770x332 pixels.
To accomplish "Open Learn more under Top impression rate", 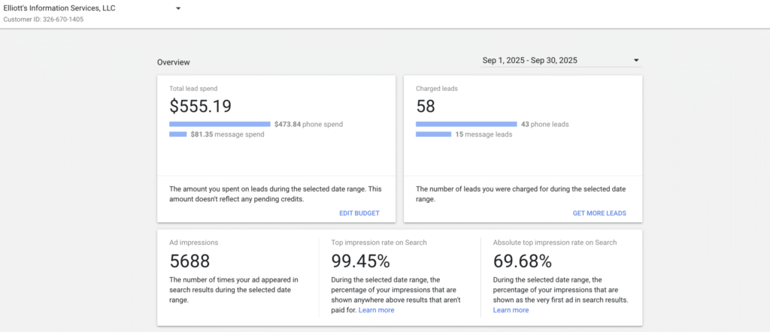I will [376, 310].
